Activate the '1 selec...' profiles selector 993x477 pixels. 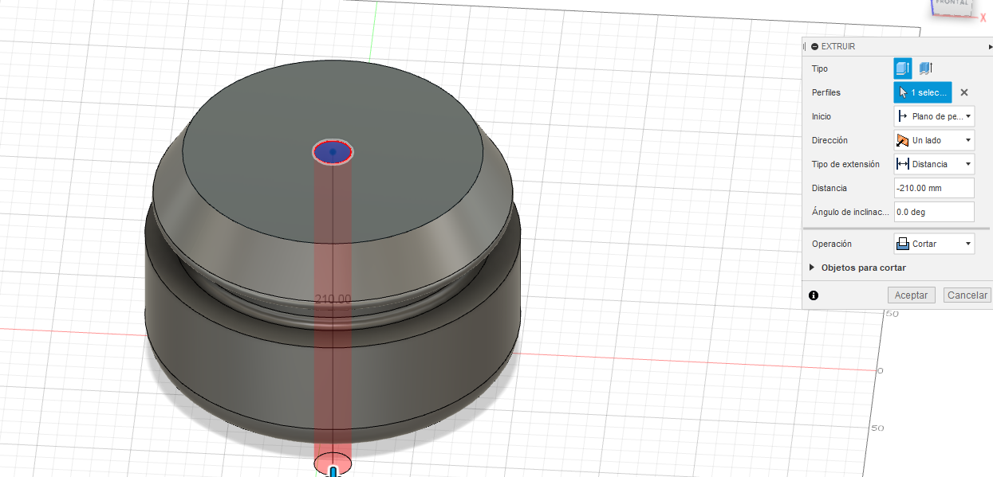pyautogui.click(x=923, y=92)
